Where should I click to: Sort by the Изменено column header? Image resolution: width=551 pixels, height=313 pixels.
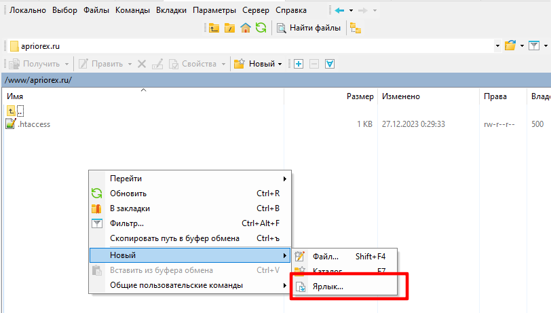(400, 96)
